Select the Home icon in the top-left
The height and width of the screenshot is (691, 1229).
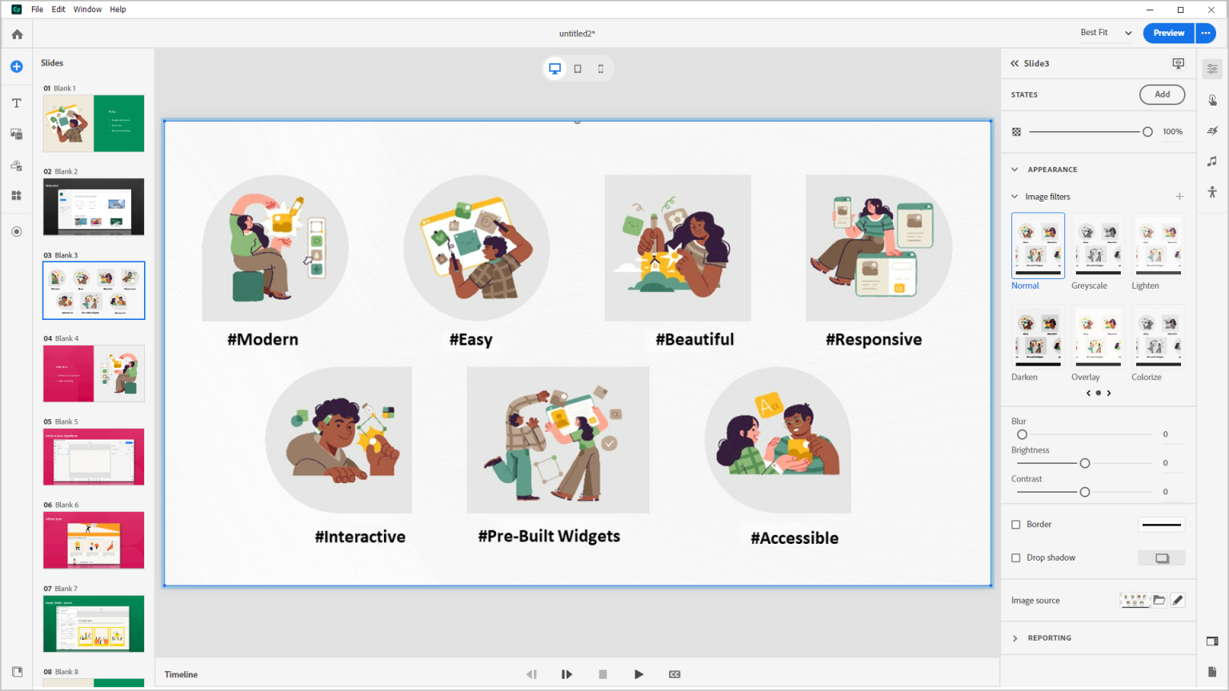pyautogui.click(x=16, y=34)
